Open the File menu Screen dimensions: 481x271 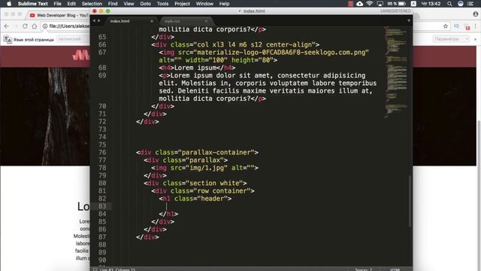pos(57,4)
